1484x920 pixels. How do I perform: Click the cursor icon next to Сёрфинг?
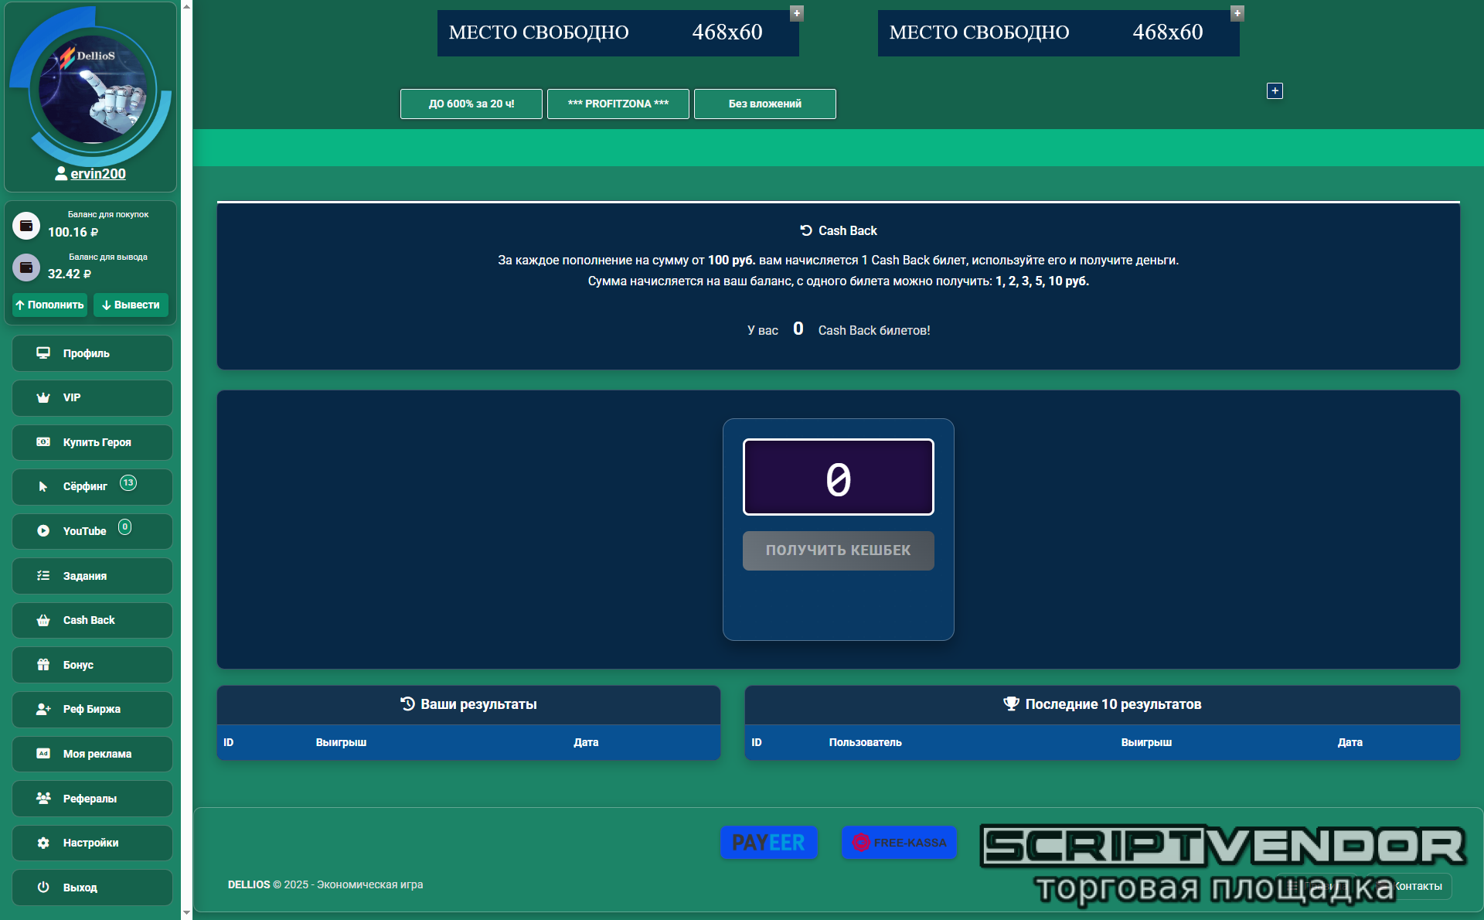[x=43, y=486]
